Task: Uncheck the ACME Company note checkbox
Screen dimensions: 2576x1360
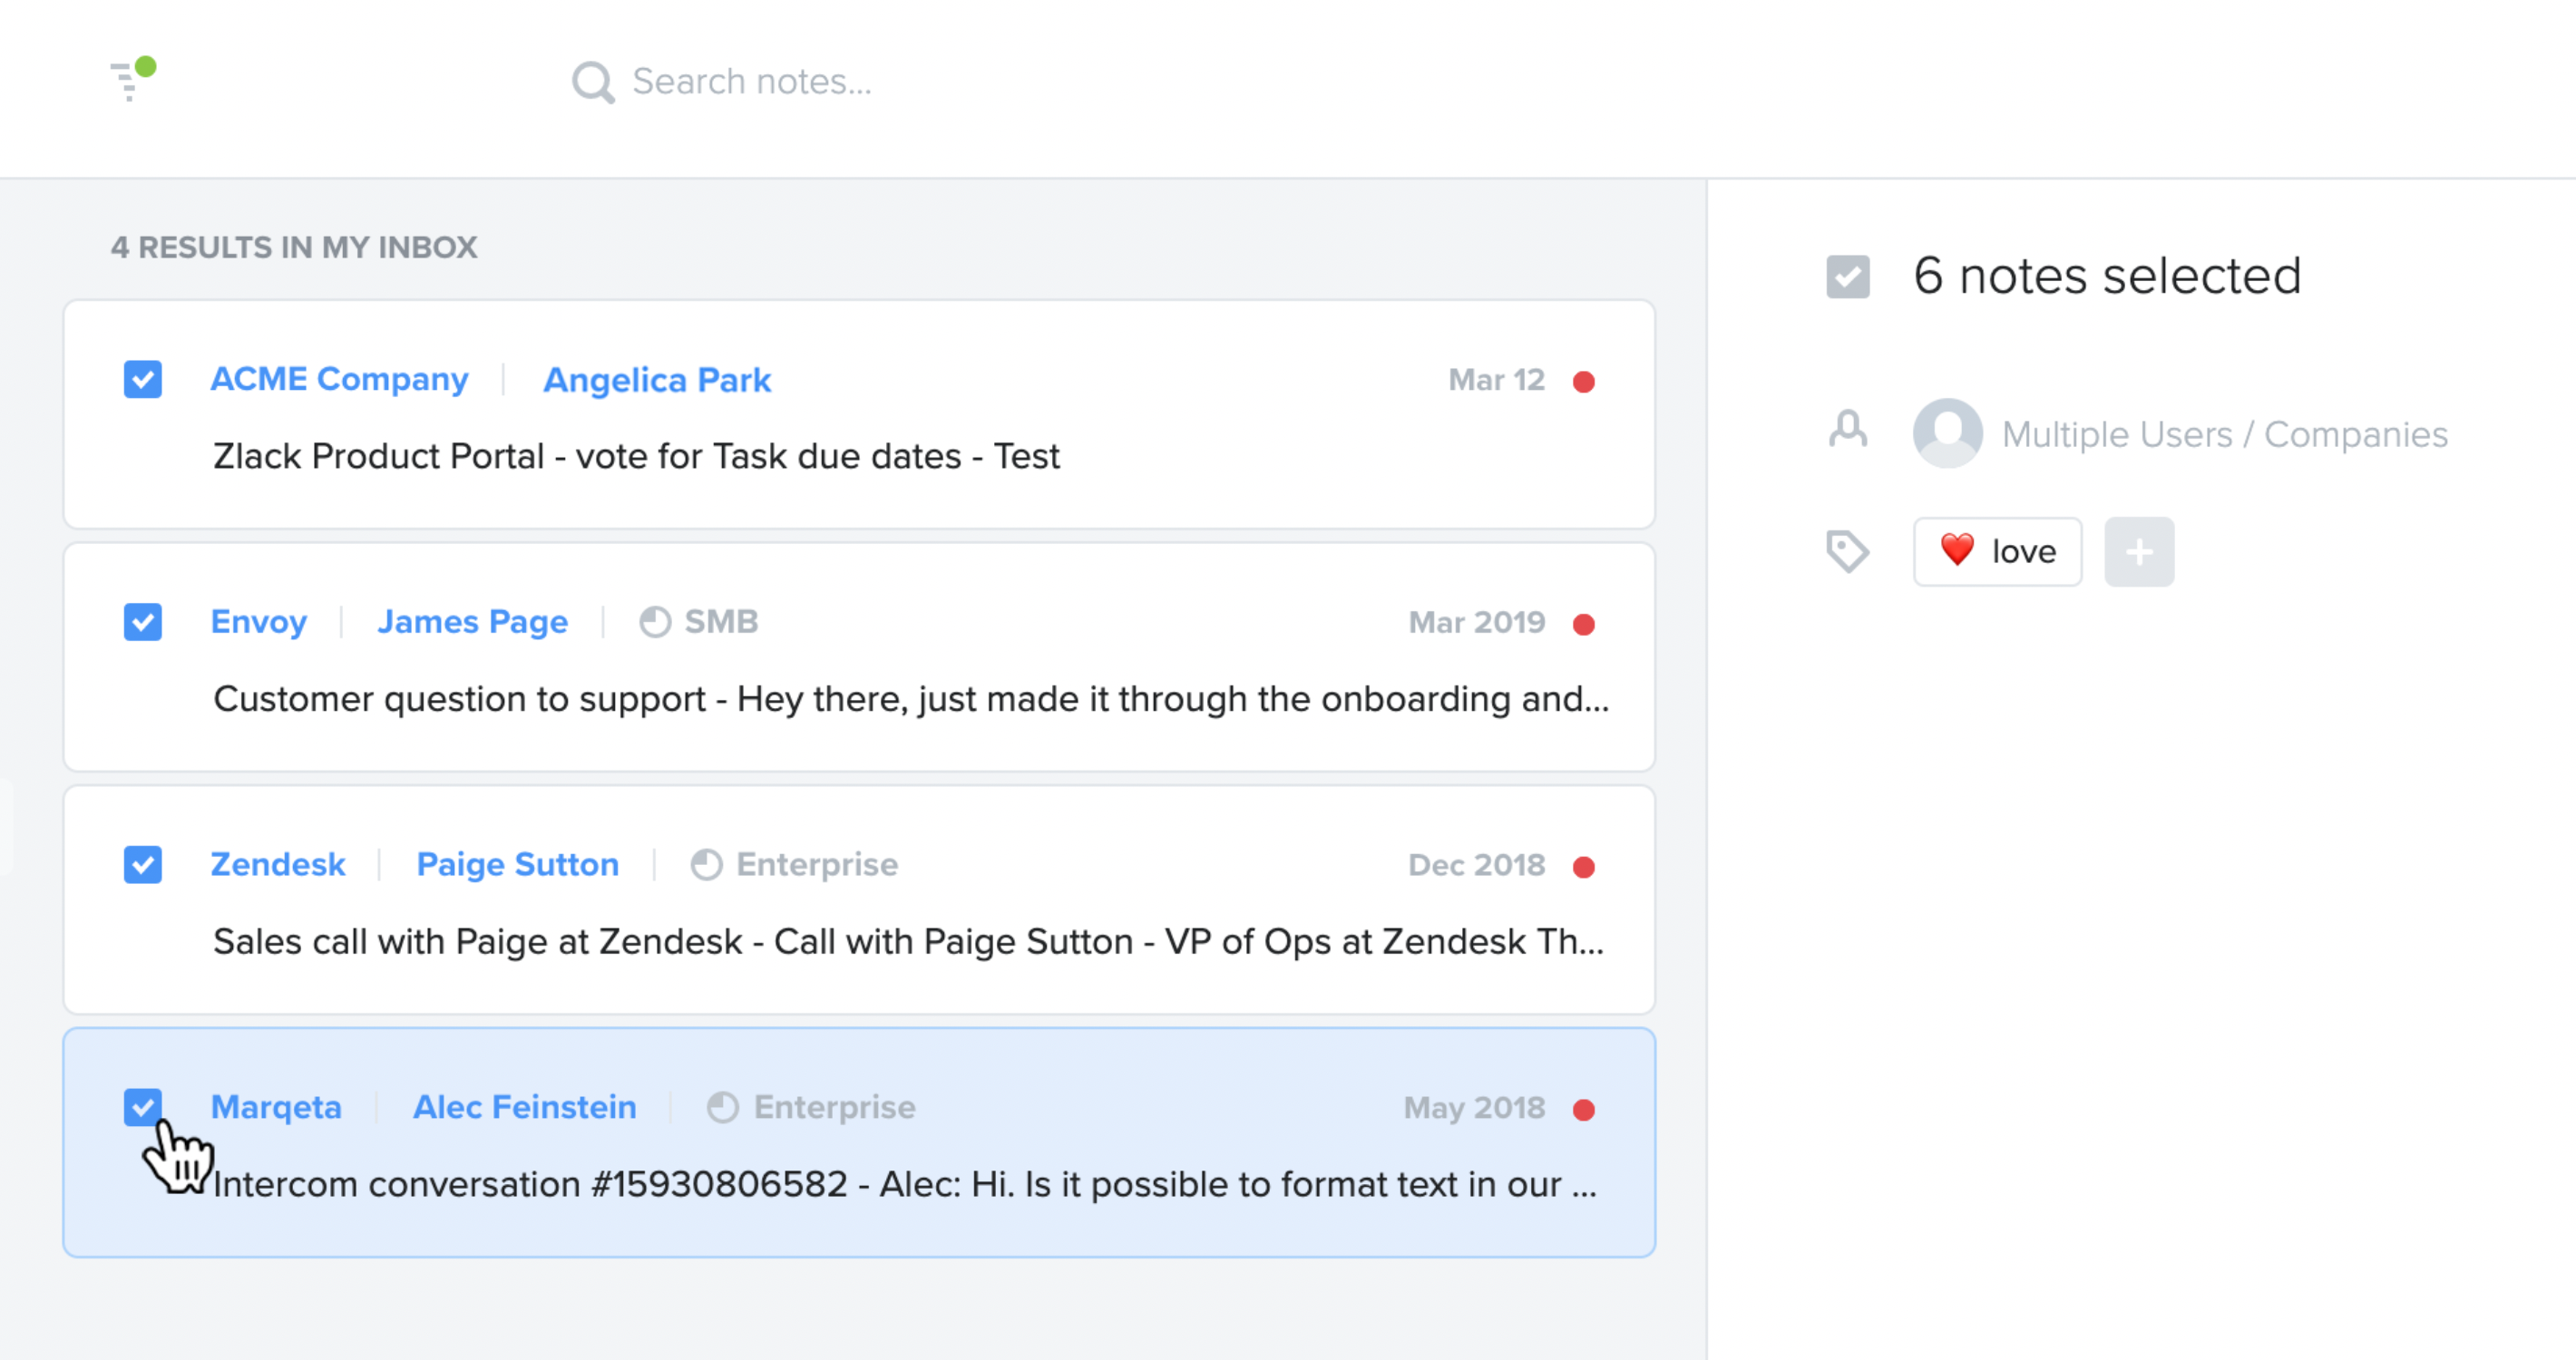Action: point(143,380)
